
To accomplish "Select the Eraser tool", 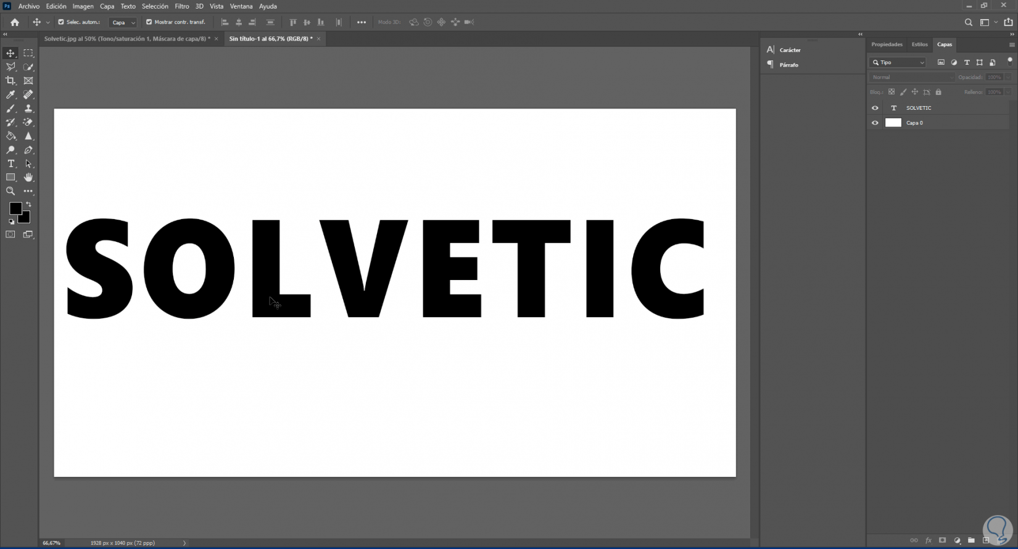I will [28, 122].
